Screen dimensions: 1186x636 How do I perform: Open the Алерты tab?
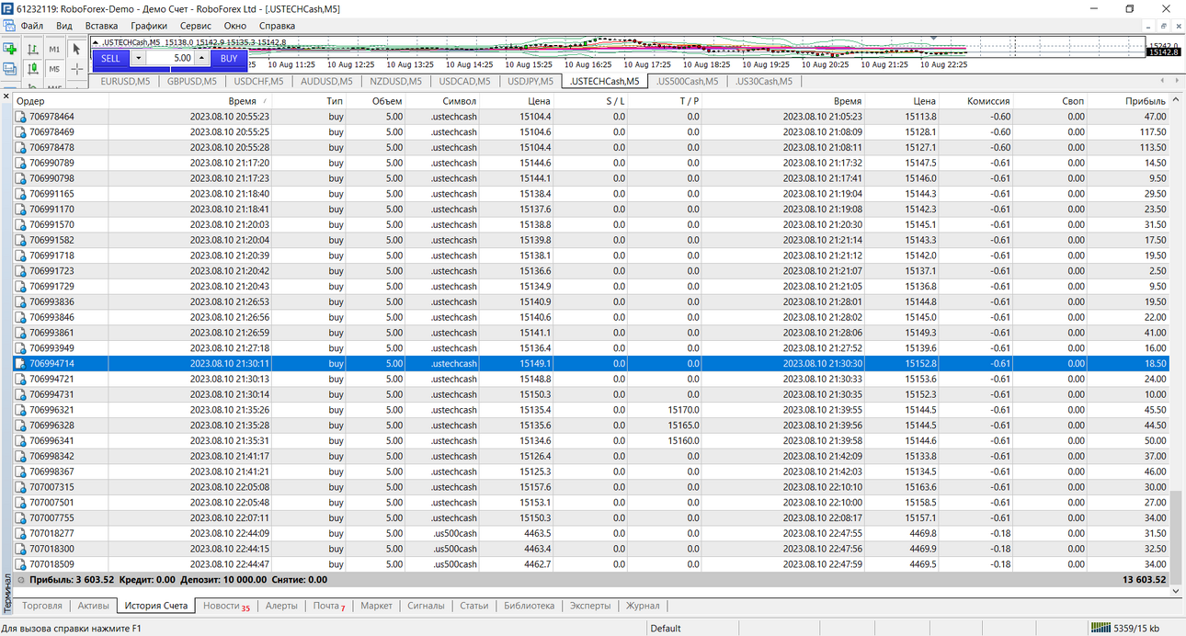[281, 606]
